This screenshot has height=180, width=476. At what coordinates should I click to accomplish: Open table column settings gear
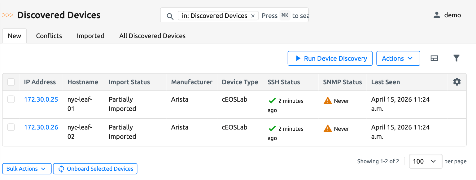point(457,82)
